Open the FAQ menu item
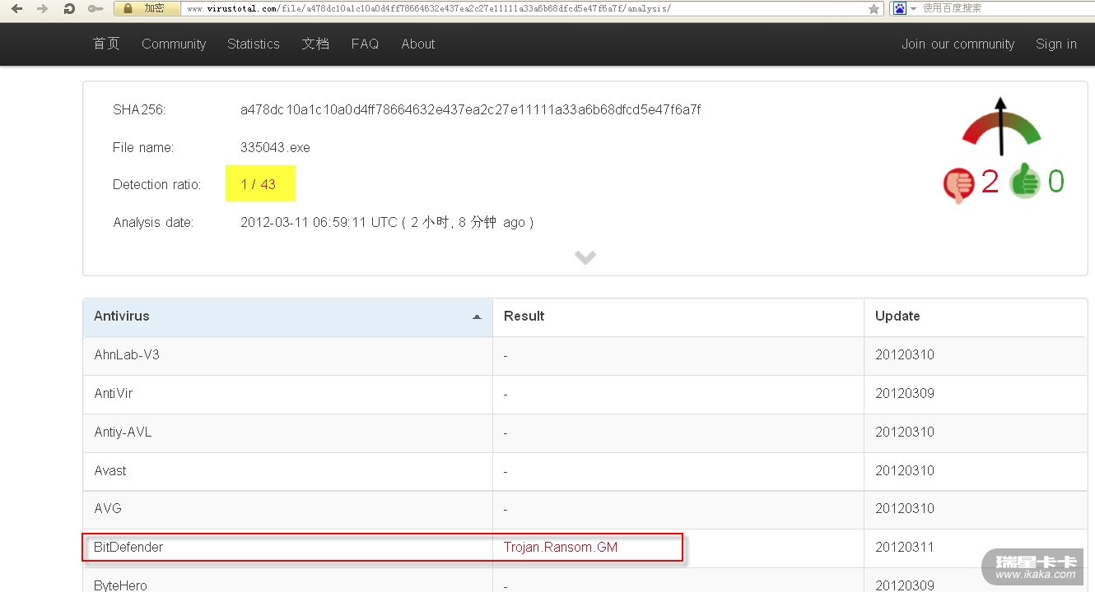 pos(365,44)
